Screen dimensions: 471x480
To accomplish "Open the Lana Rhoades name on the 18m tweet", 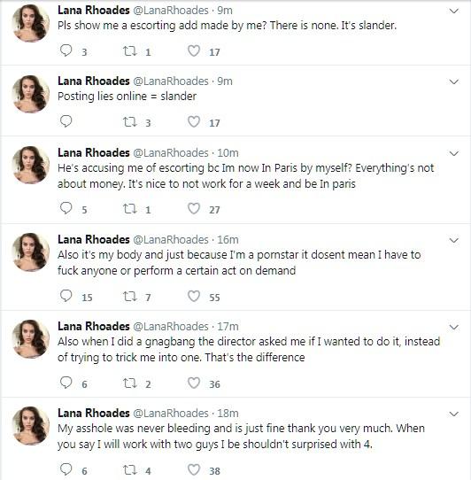I will point(94,413).
